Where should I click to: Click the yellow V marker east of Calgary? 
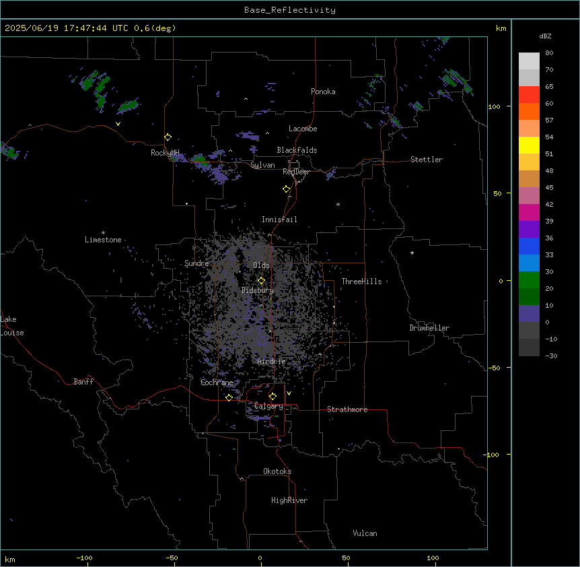289,393
